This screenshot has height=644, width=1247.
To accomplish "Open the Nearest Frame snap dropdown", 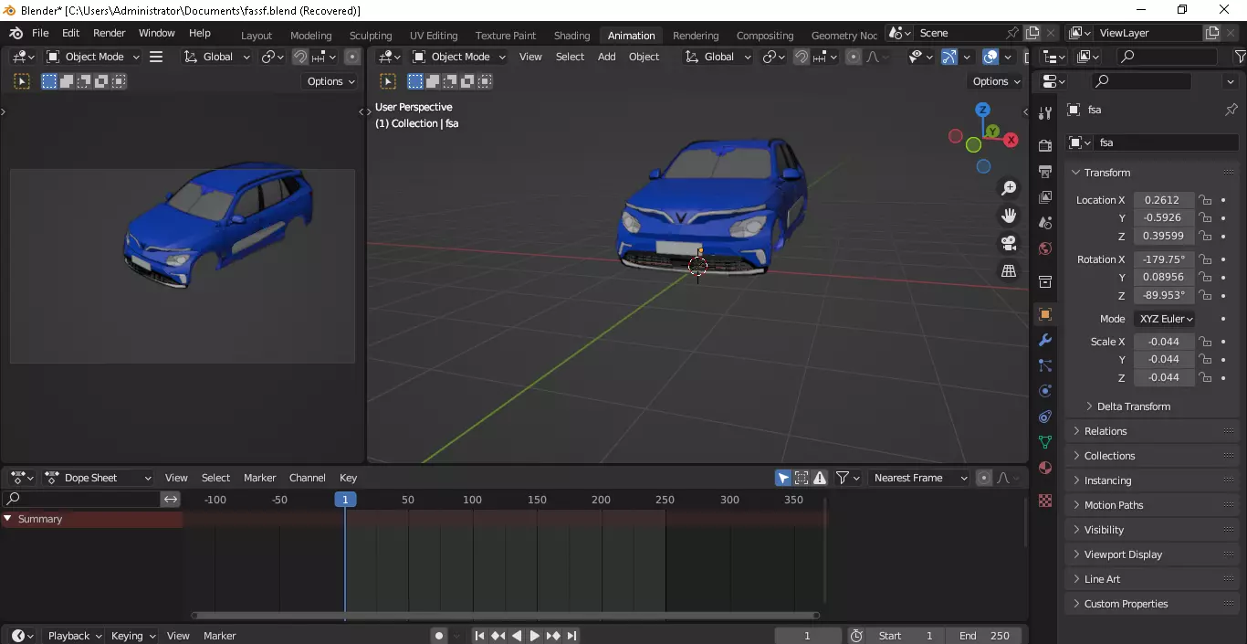I will coord(919,478).
